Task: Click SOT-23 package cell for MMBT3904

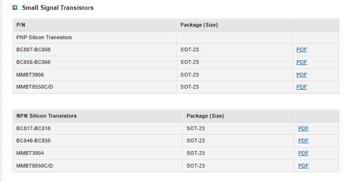Action: tap(195, 153)
